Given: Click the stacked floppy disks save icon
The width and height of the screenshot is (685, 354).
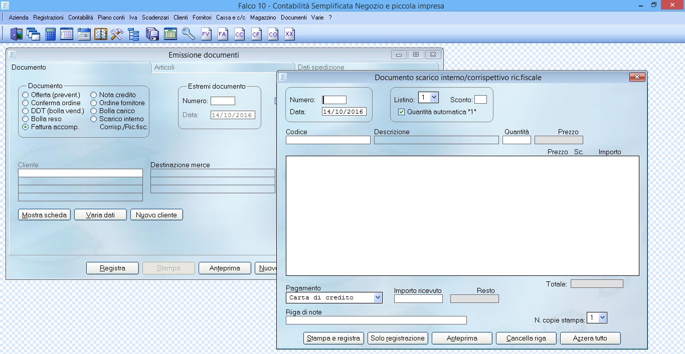Looking at the screenshot, I should (152, 34).
